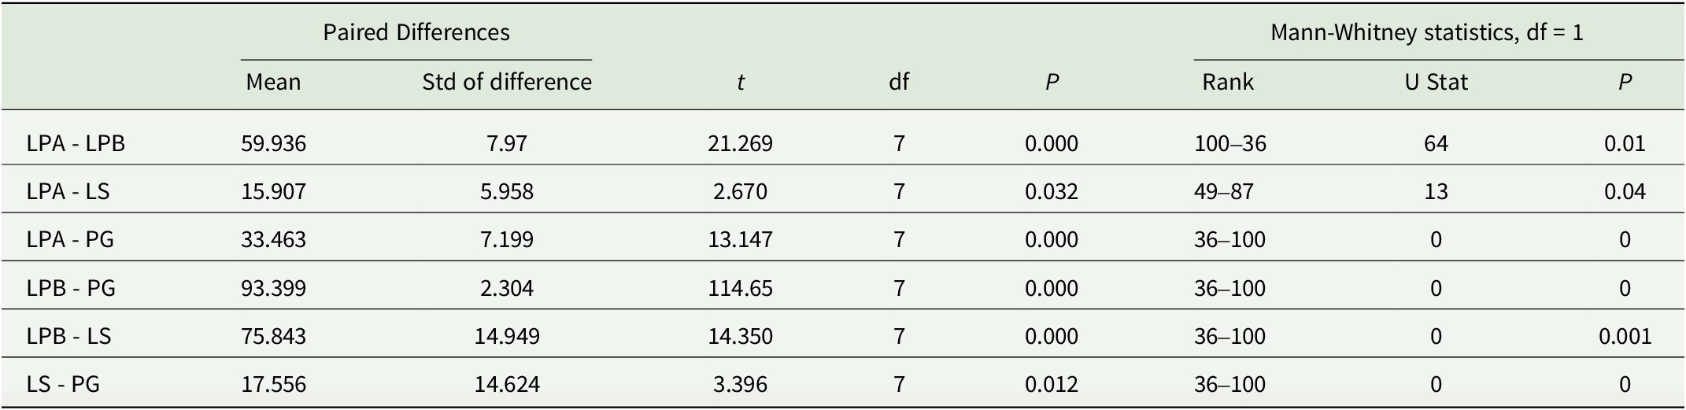
Task: Click the Mann-Whitney P value 0.001
Action: click(1625, 336)
